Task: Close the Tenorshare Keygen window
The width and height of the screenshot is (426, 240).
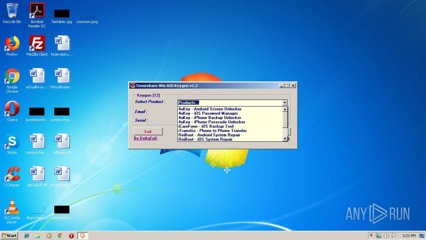Action: 293,86
